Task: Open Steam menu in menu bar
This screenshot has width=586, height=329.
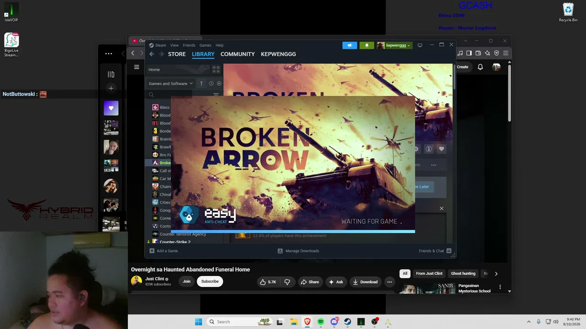Action: [161, 45]
